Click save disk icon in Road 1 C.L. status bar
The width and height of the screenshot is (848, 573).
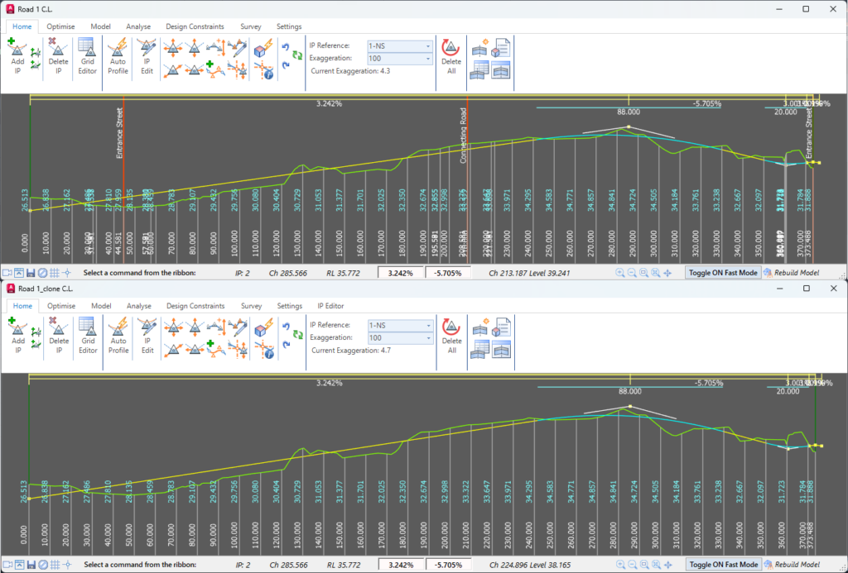click(x=31, y=273)
